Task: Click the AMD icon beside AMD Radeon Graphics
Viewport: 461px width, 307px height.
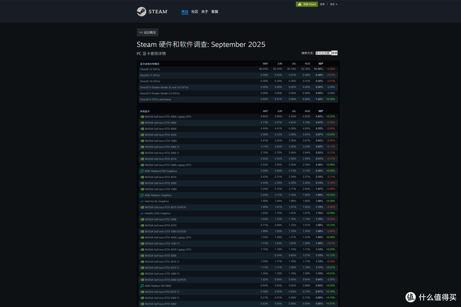Action: click(x=142, y=195)
